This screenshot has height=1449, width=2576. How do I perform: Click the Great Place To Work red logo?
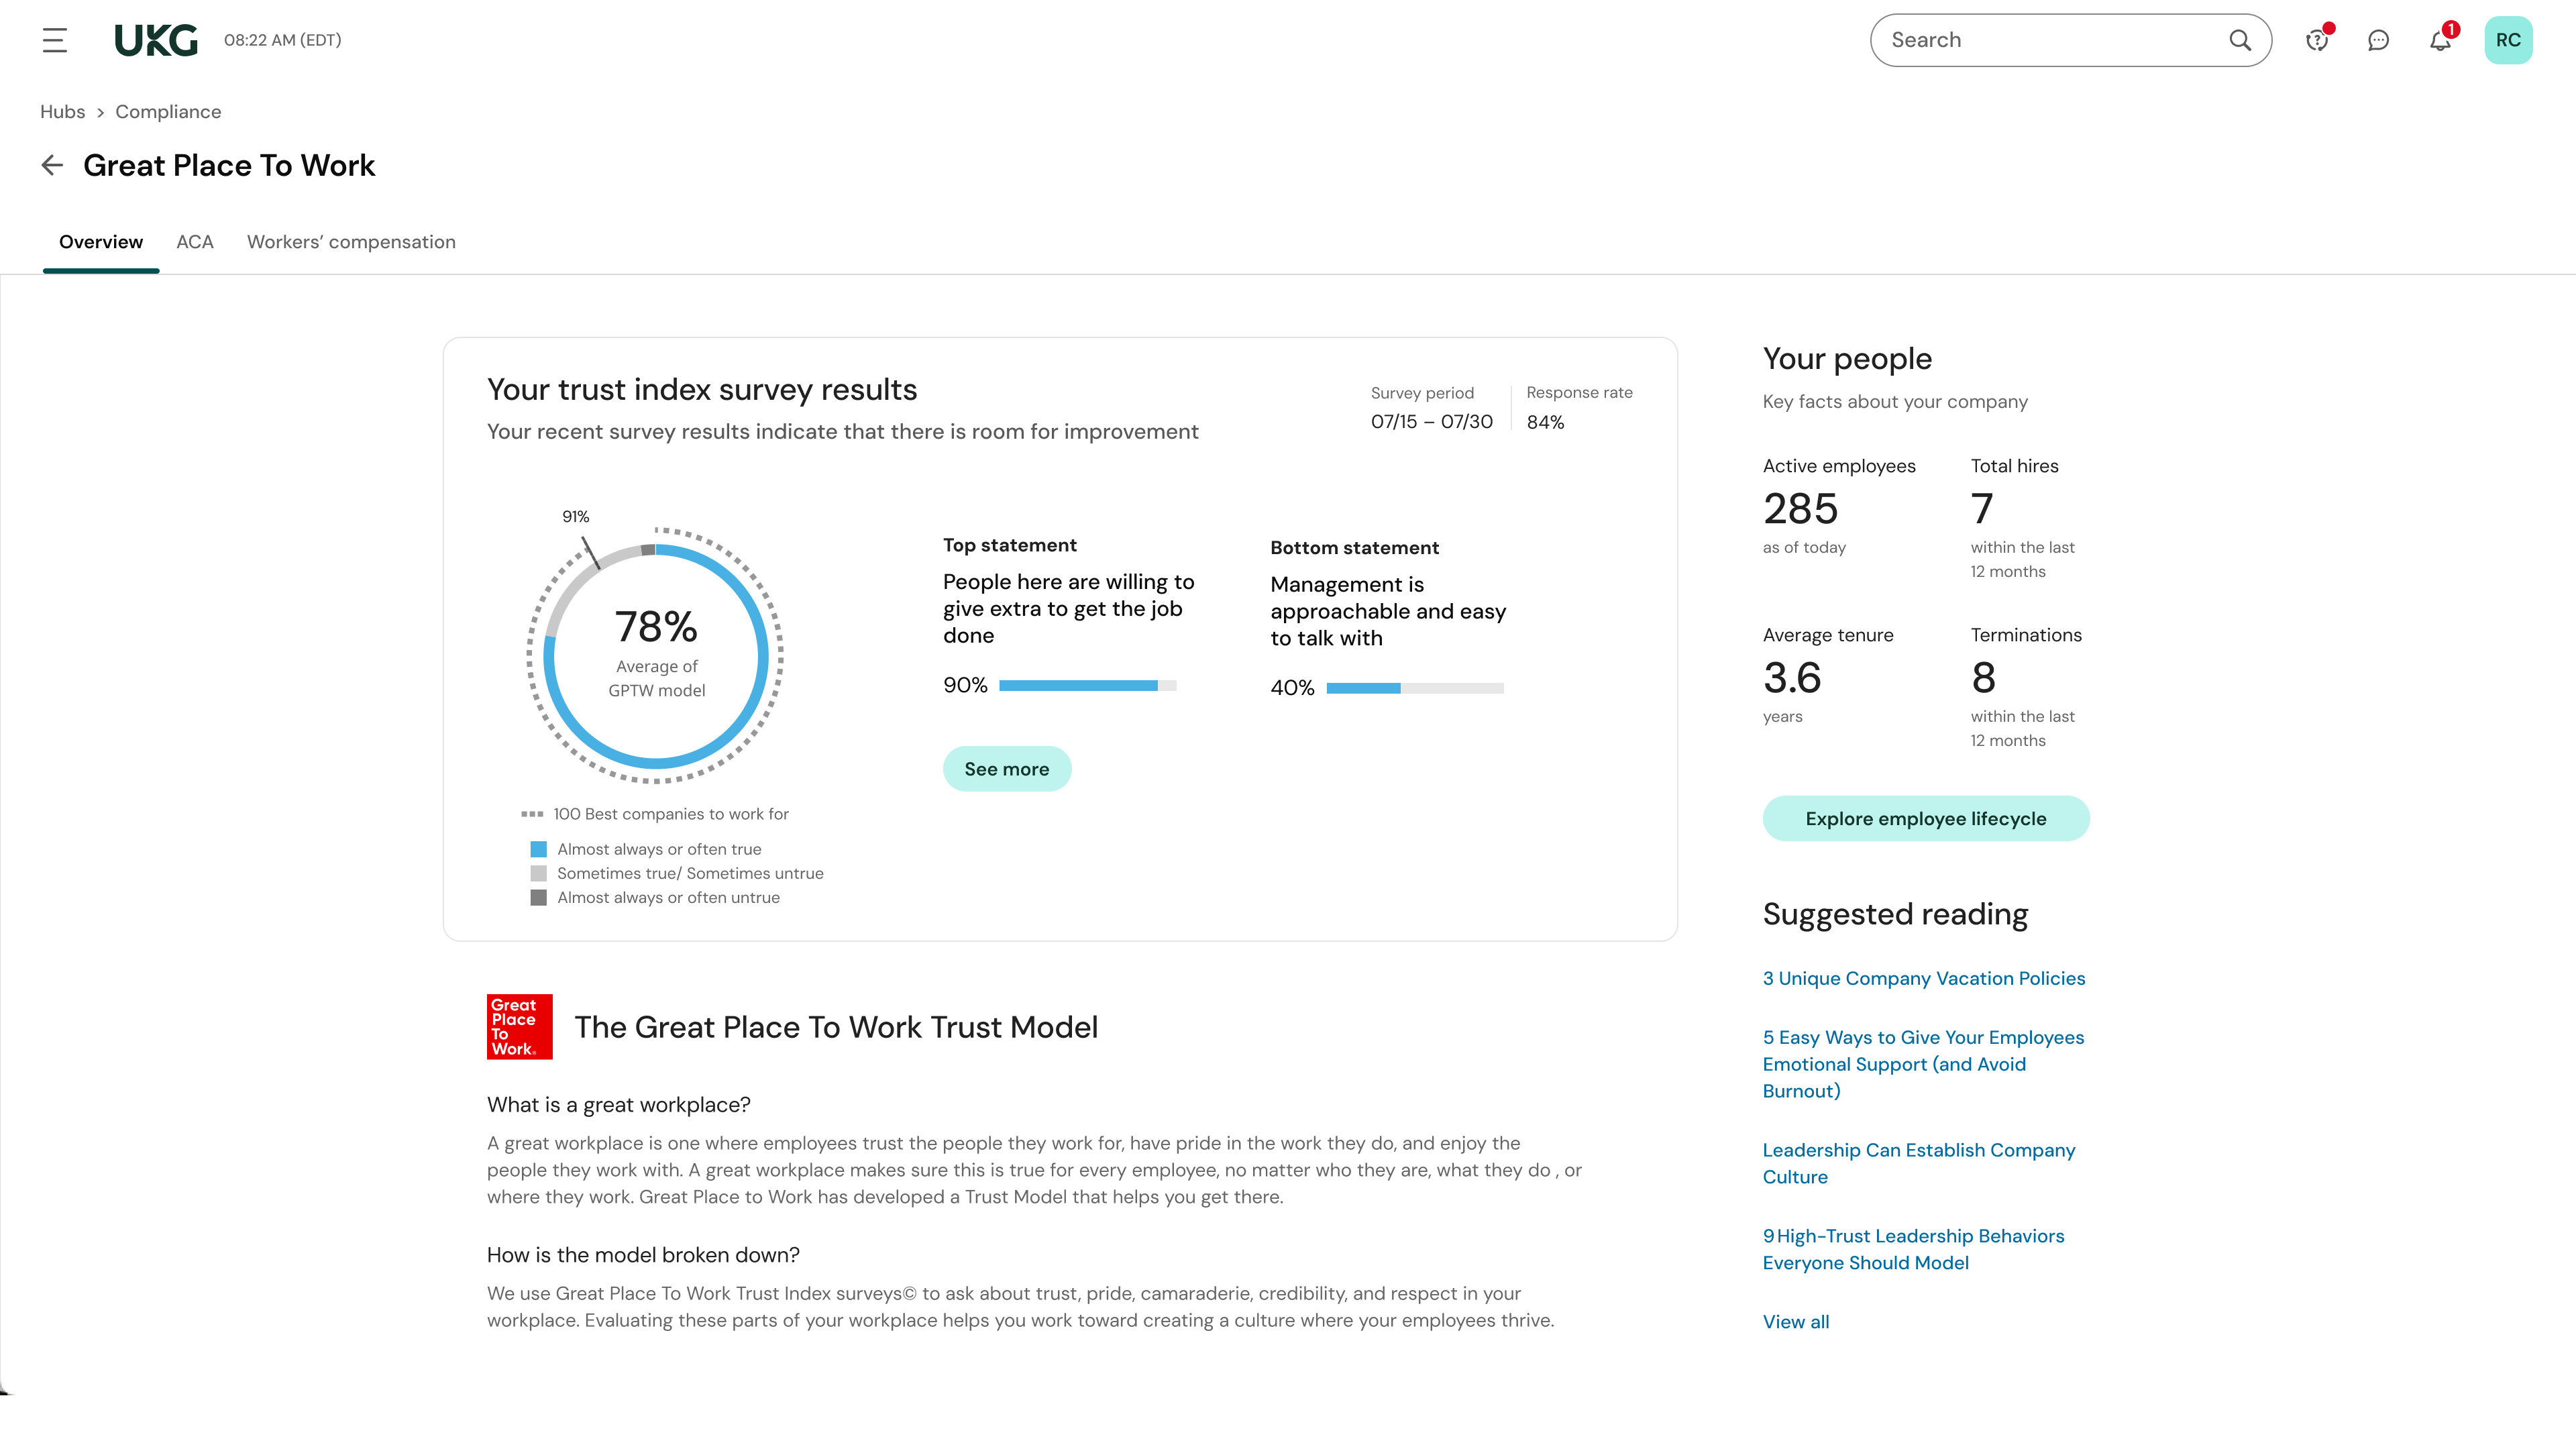click(x=519, y=1026)
